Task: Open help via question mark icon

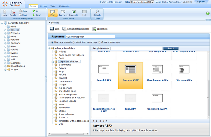Action: [207, 13]
